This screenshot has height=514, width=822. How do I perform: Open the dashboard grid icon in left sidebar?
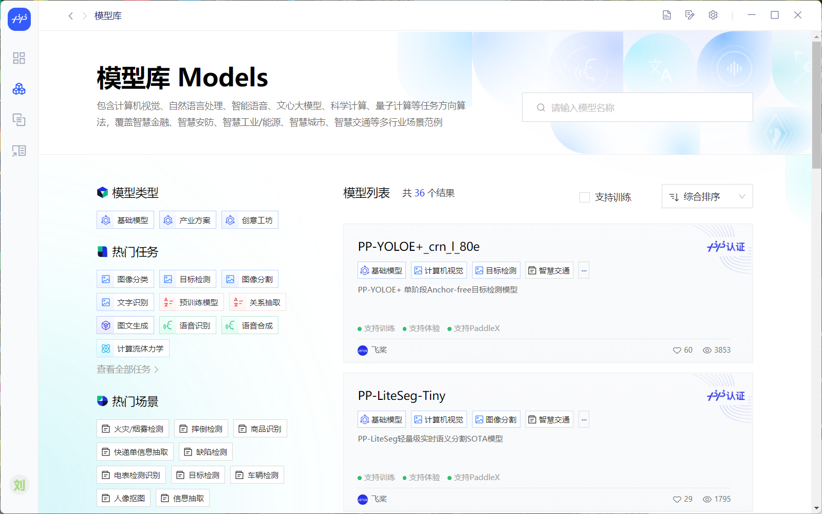click(x=19, y=58)
